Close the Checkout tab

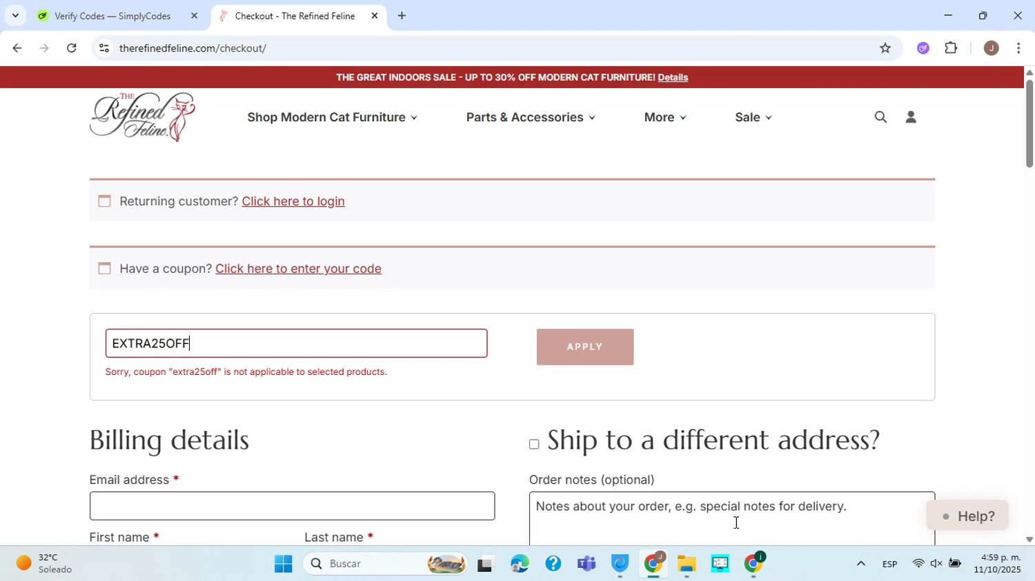(375, 16)
